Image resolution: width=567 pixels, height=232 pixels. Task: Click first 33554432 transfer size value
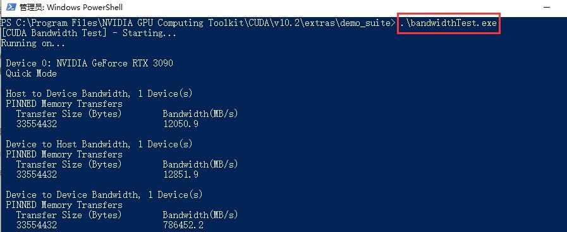click(x=37, y=125)
